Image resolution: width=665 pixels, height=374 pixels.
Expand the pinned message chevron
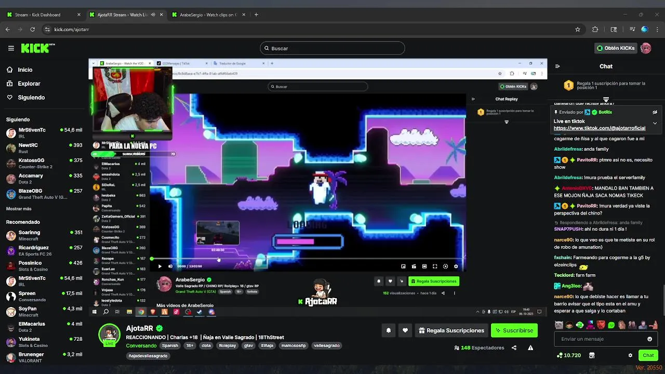(655, 123)
